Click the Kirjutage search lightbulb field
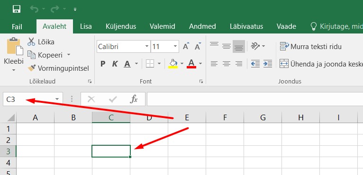 click(336, 26)
